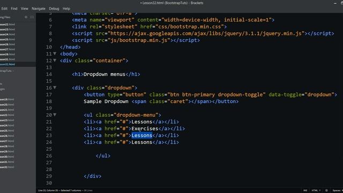The width and height of the screenshot is (343, 193).
Task: Open Lesson21.html in project tree
Action: coord(7,110)
